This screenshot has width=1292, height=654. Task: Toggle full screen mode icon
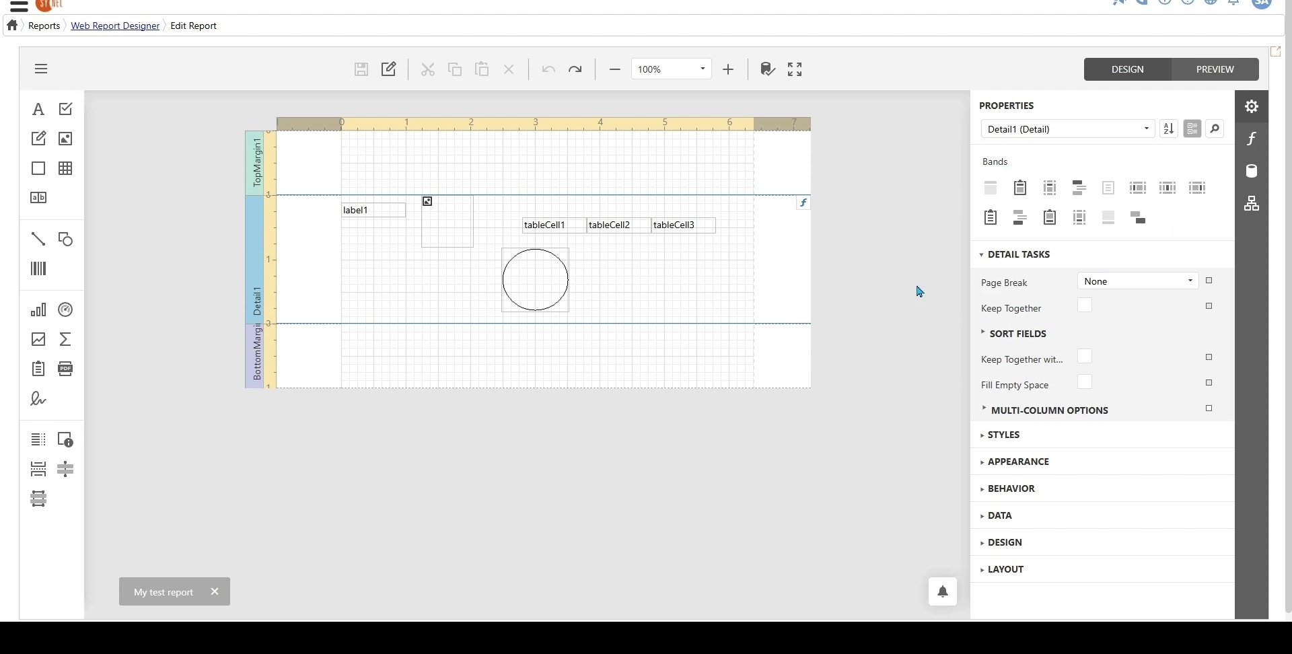(x=795, y=69)
